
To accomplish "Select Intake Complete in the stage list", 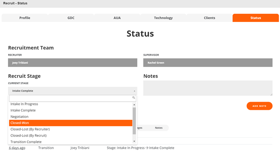I will [x=71, y=110].
